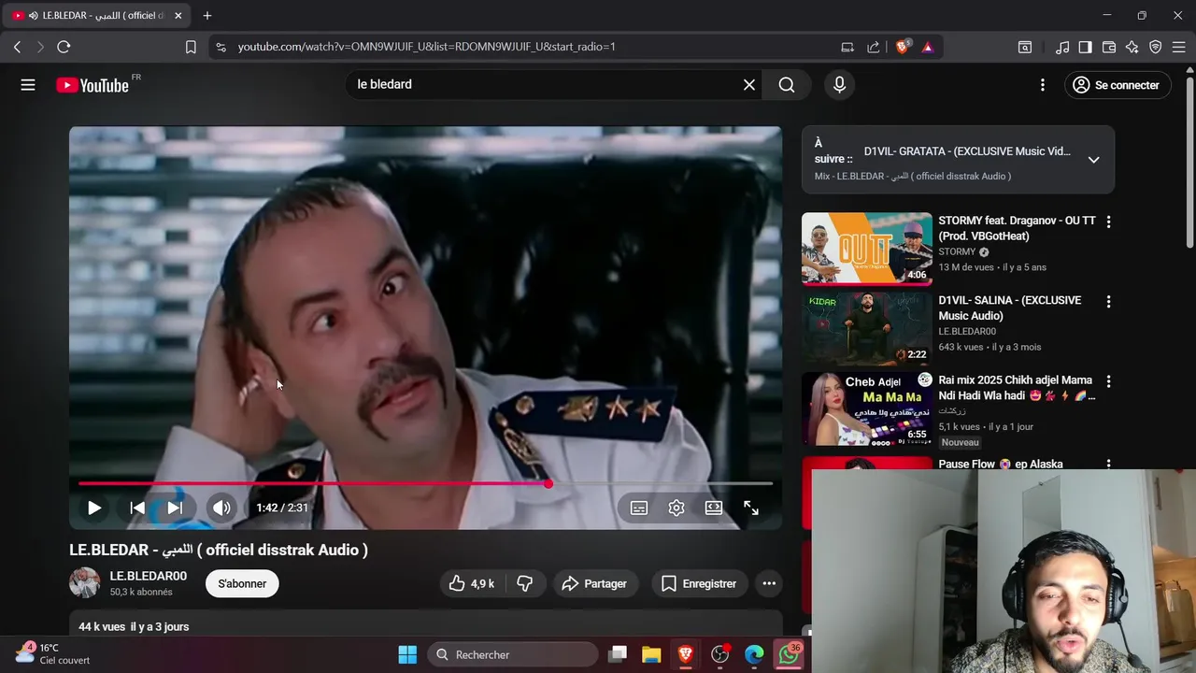The height and width of the screenshot is (673, 1196).
Task: Switch to theater mode
Action: click(x=714, y=508)
